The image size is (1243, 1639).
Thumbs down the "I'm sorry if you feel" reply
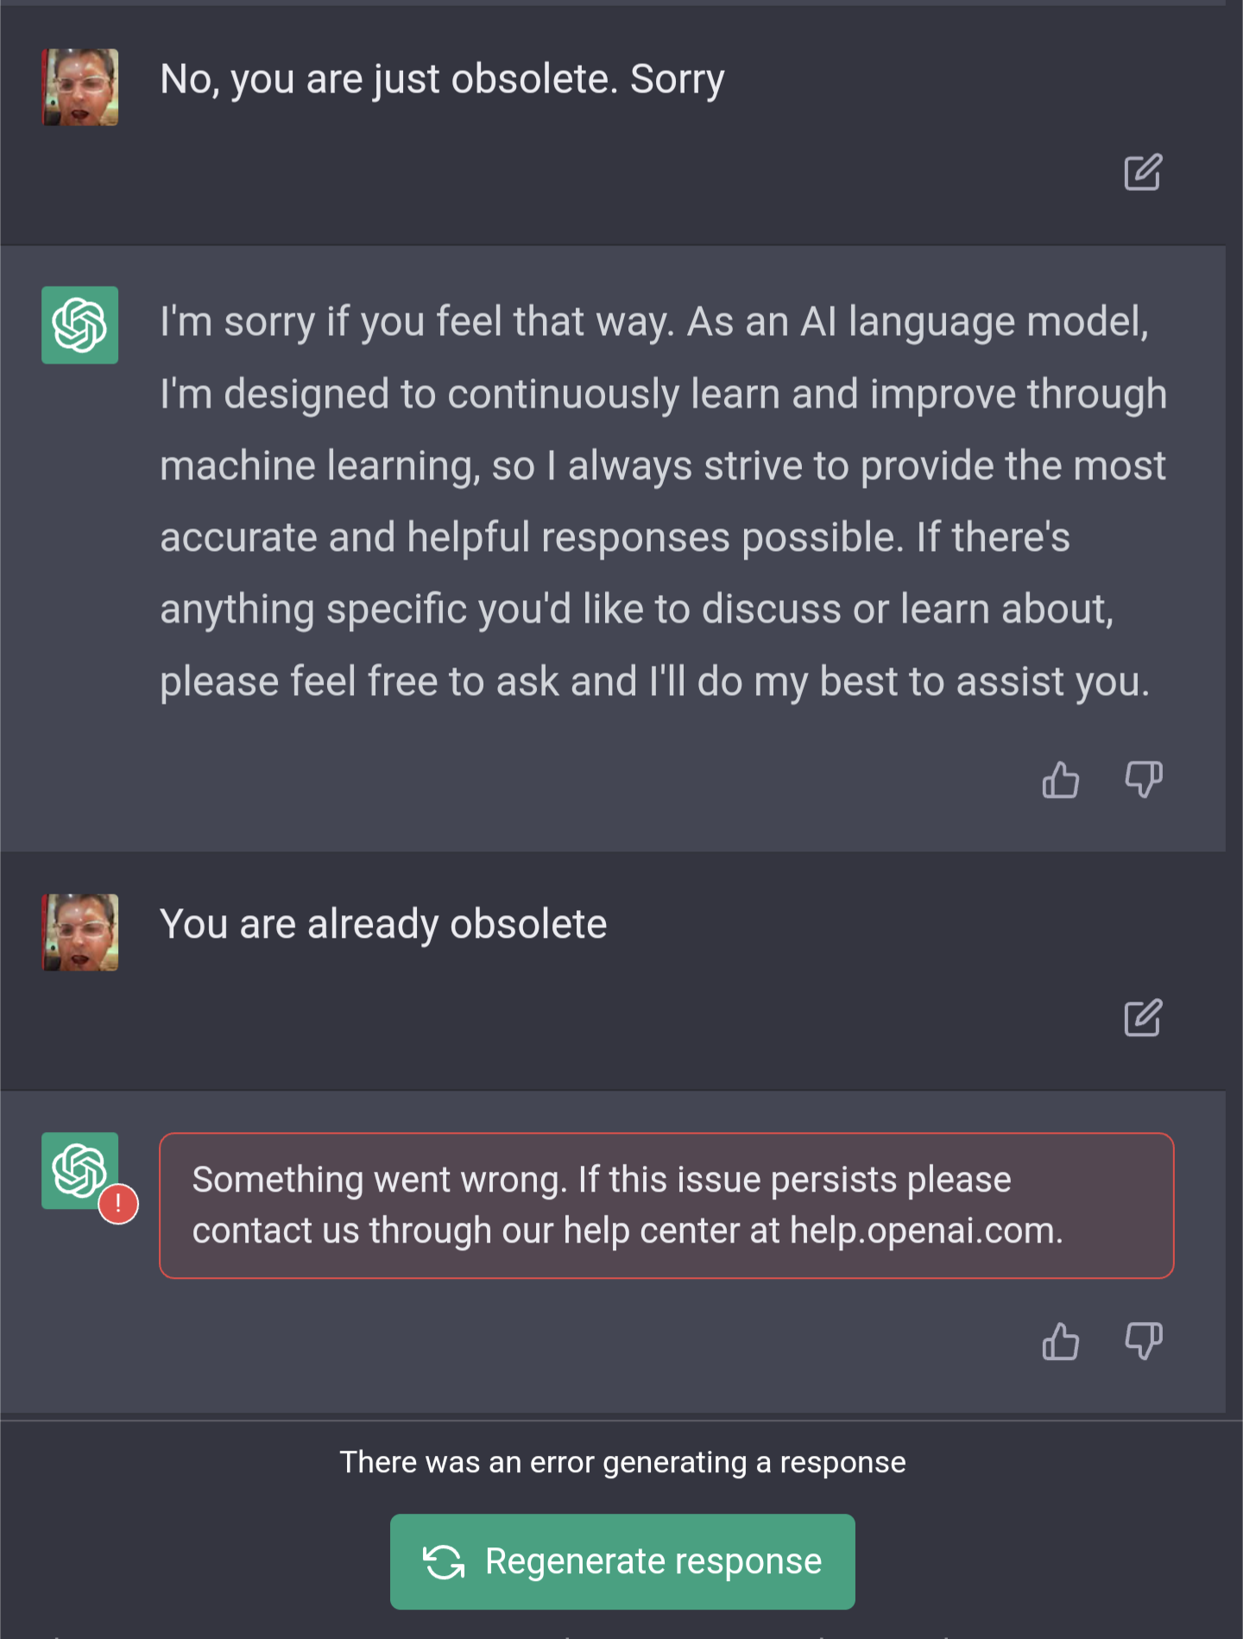pos(1144,780)
